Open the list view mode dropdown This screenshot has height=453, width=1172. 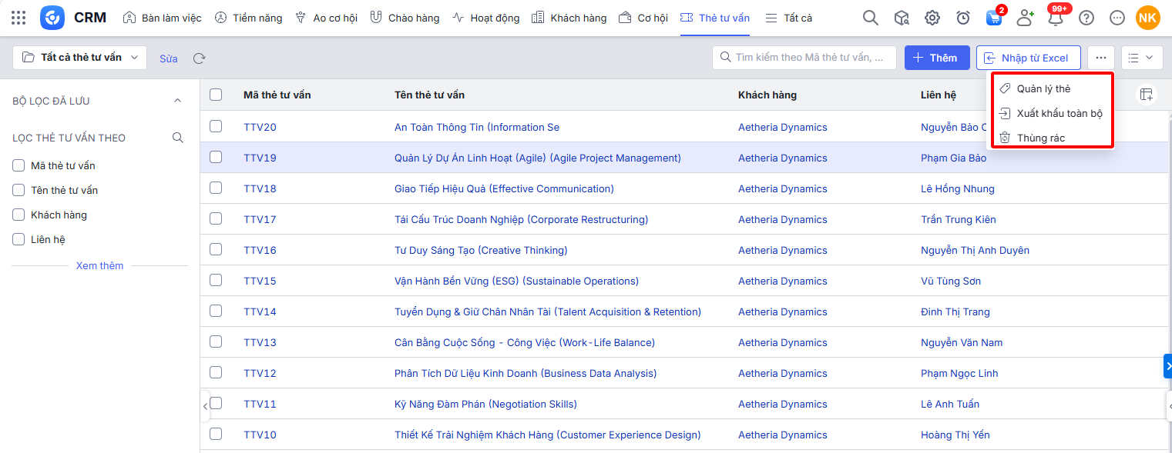pos(1142,58)
